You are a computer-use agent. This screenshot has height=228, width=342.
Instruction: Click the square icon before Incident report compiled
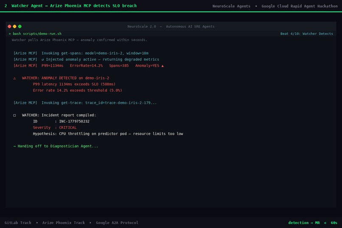(x=14, y=115)
